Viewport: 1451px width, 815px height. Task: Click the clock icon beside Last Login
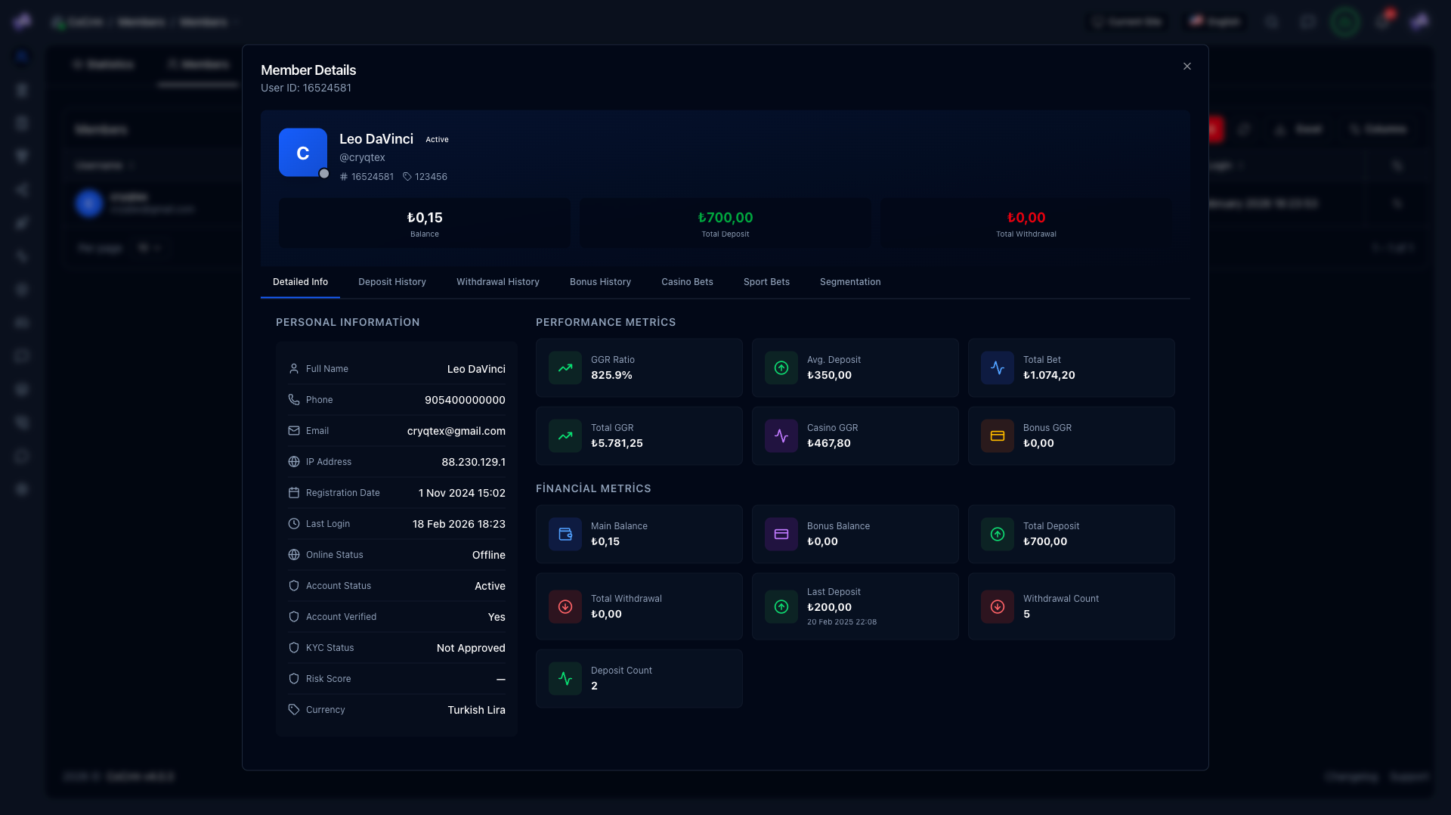(294, 524)
